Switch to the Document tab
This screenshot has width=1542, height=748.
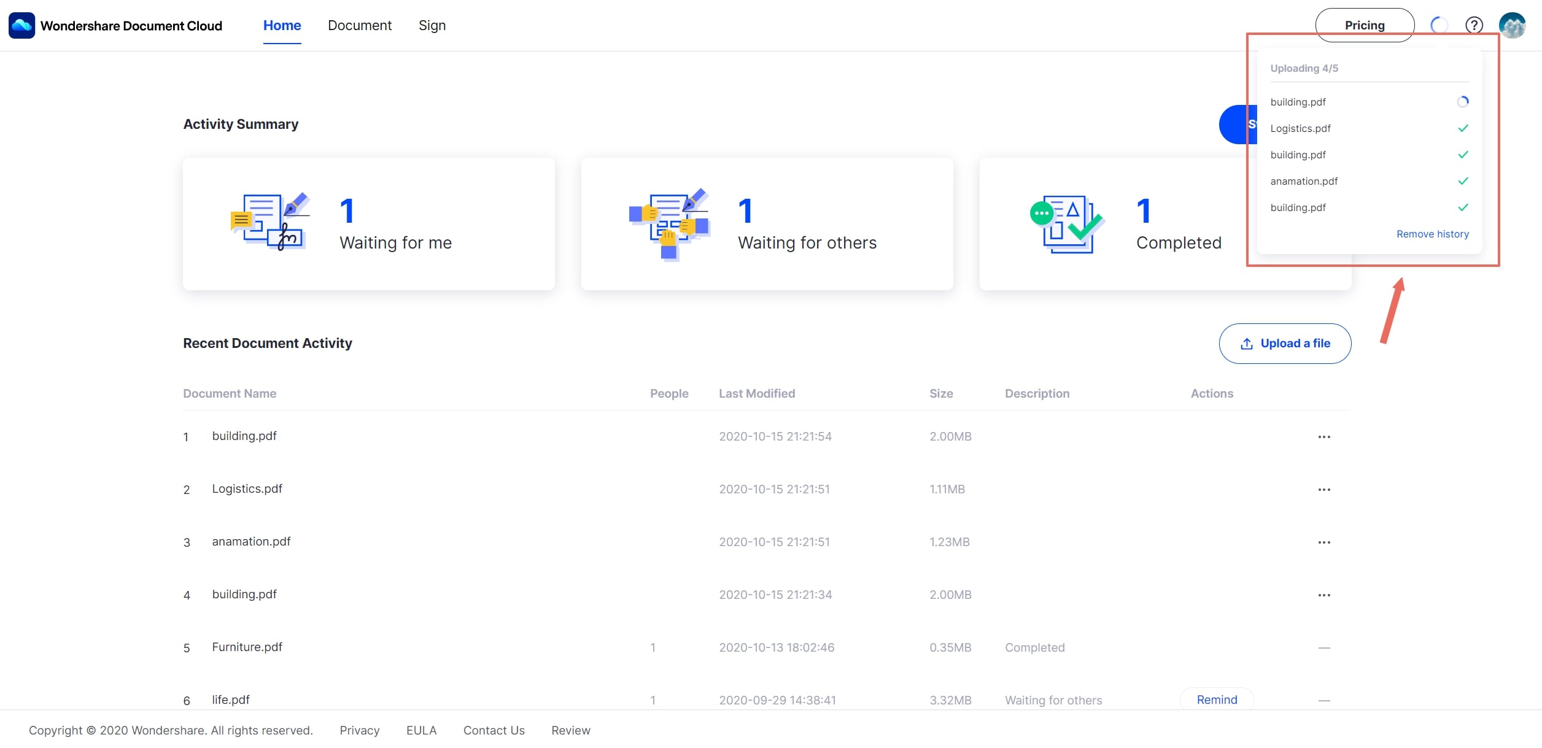[x=359, y=25]
